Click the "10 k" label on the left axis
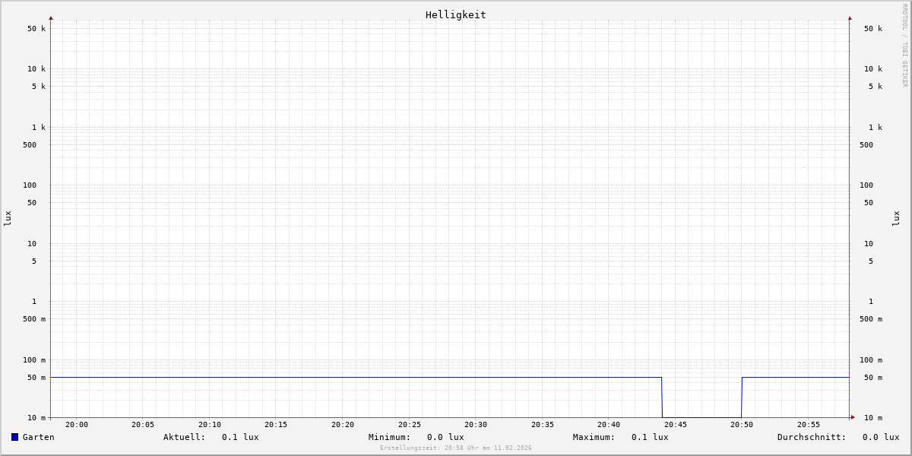 pos(36,69)
